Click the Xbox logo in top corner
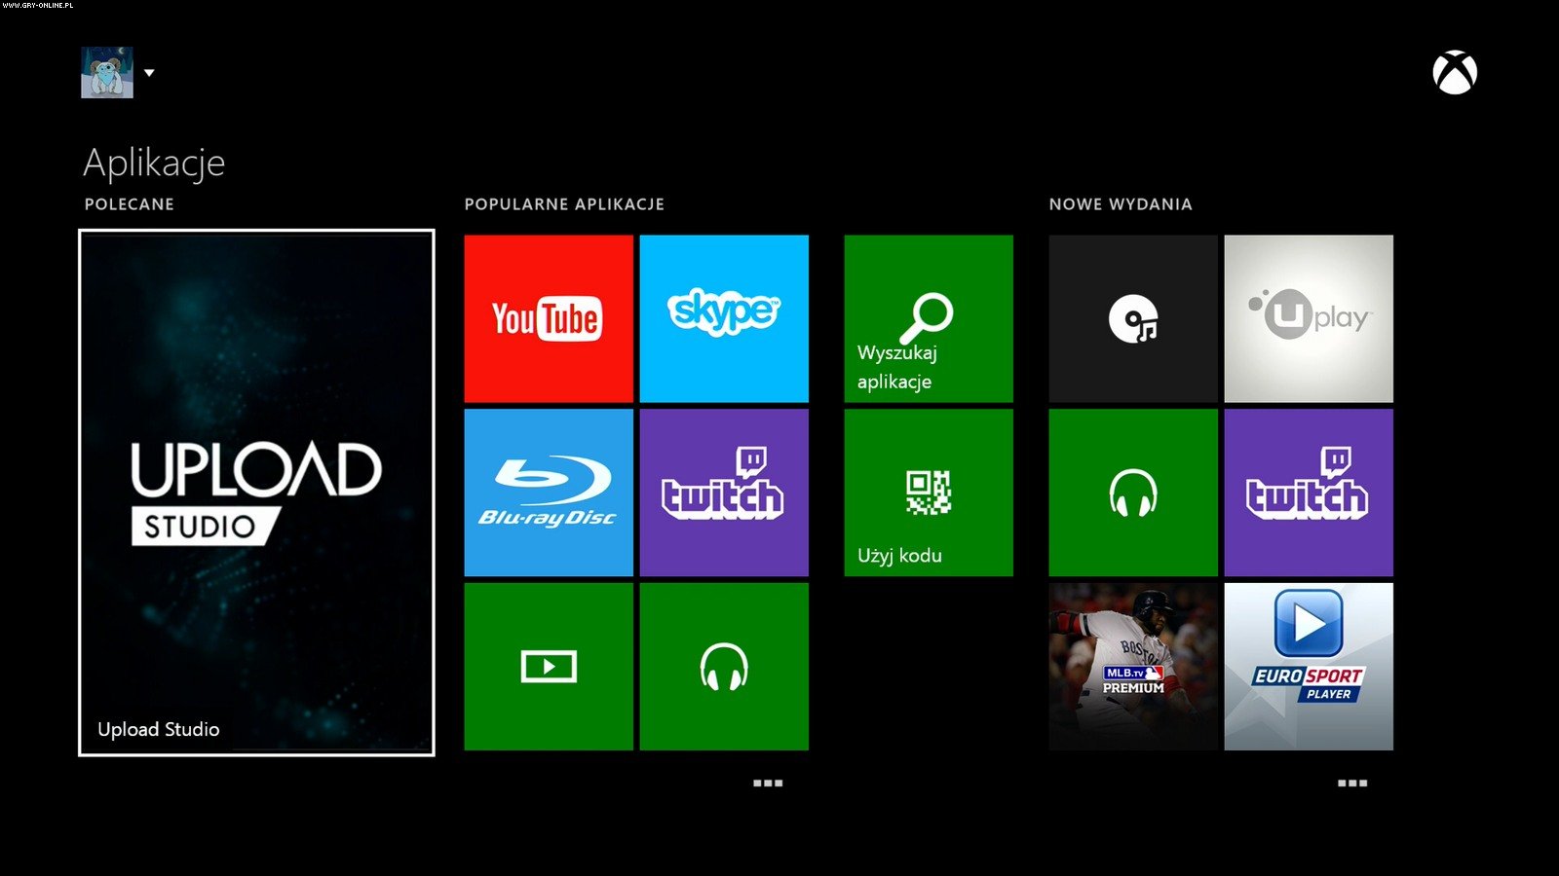This screenshot has height=876, width=1559. point(1455,73)
